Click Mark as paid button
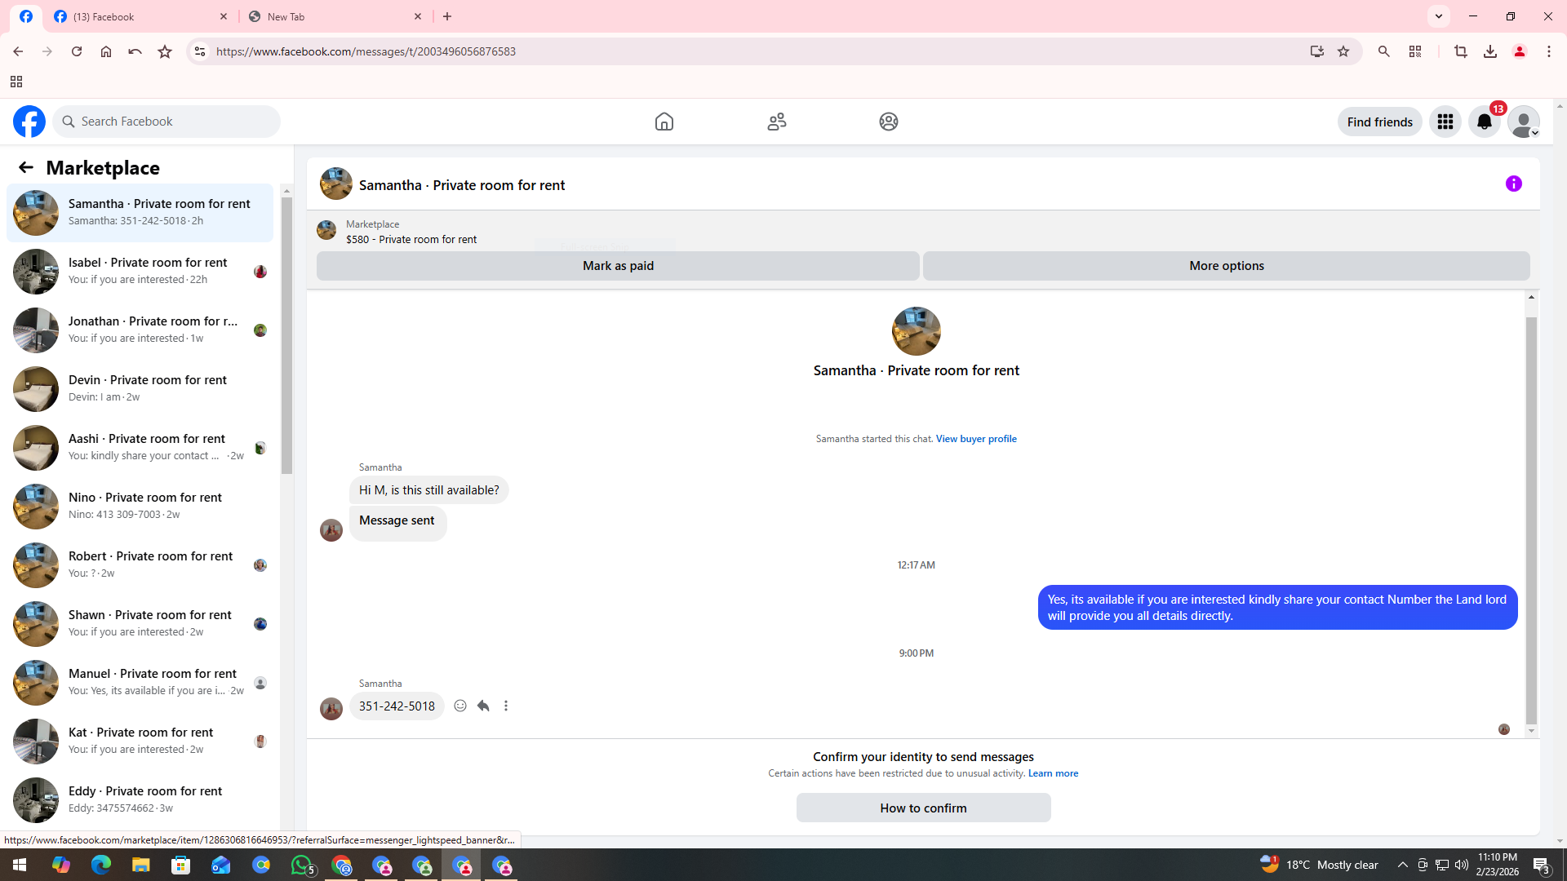The height and width of the screenshot is (881, 1567). [618, 266]
